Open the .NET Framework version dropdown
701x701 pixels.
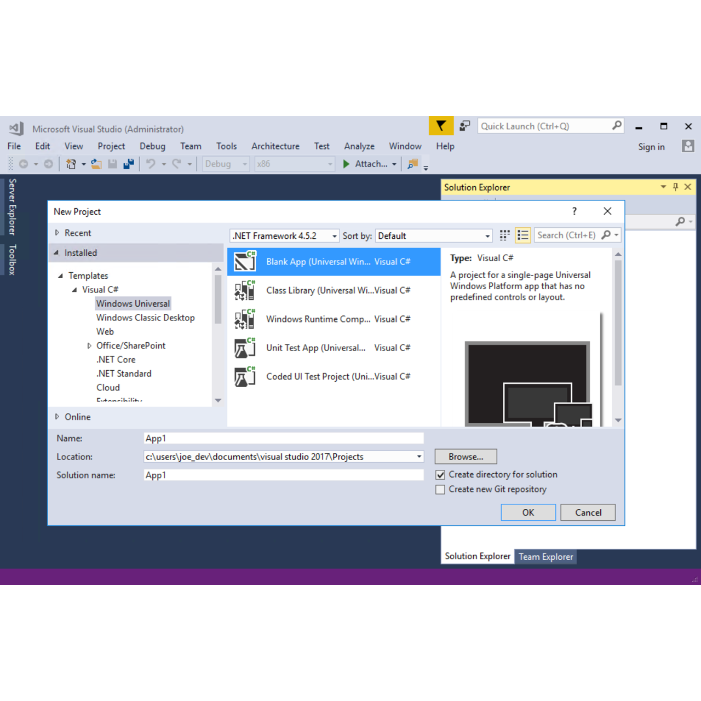(335, 235)
